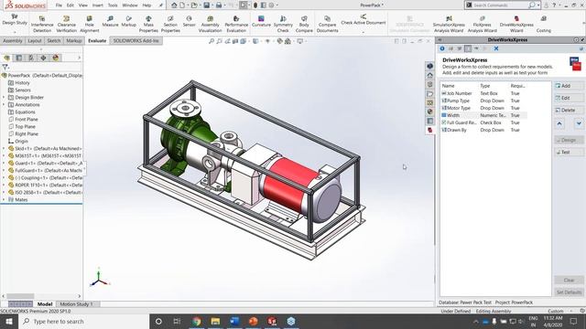Viewport: 586px width, 329px height.
Task: Open the Motion Study 1 tab
Action: tap(76, 304)
